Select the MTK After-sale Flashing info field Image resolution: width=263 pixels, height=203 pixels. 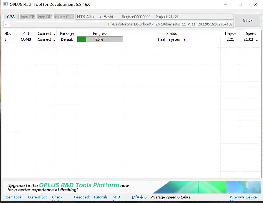(154, 17)
